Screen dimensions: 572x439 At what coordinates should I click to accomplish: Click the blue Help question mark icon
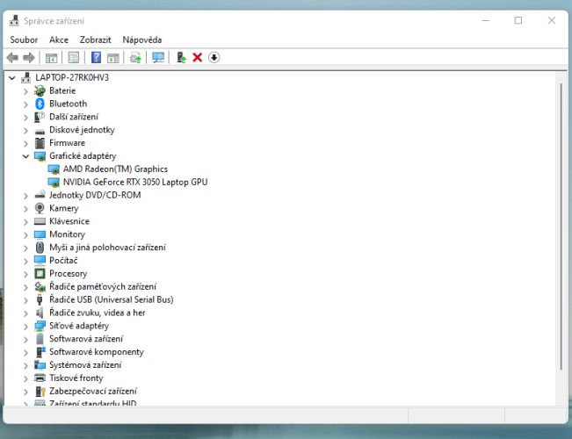coord(96,58)
